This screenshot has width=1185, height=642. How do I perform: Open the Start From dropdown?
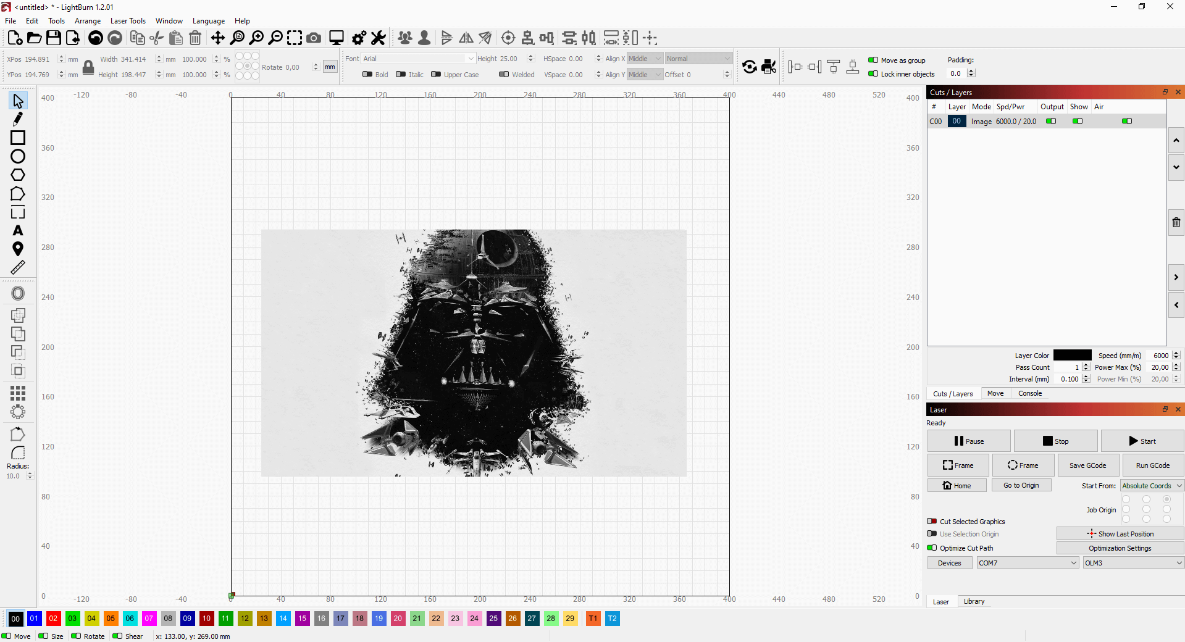pyautogui.click(x=1152, y=486)
